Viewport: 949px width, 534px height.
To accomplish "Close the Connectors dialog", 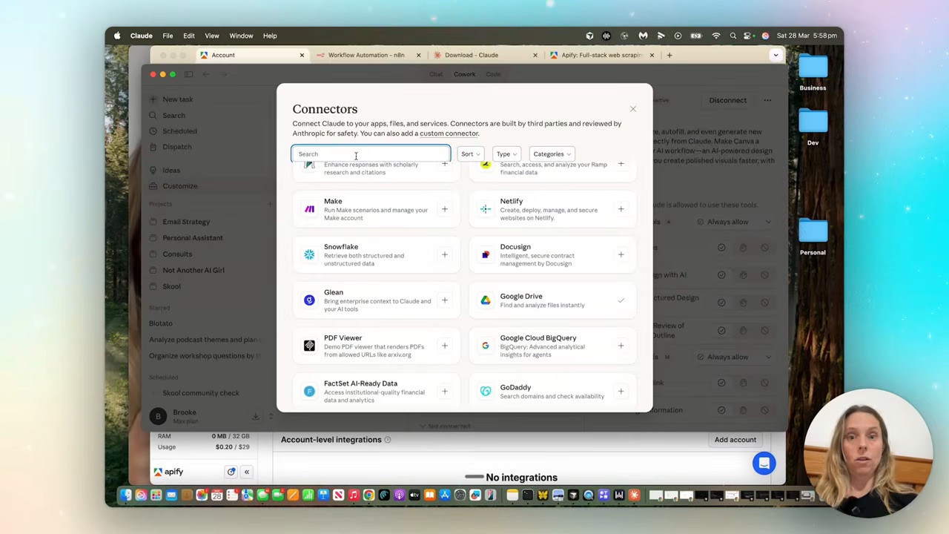I will coord(633,109).
